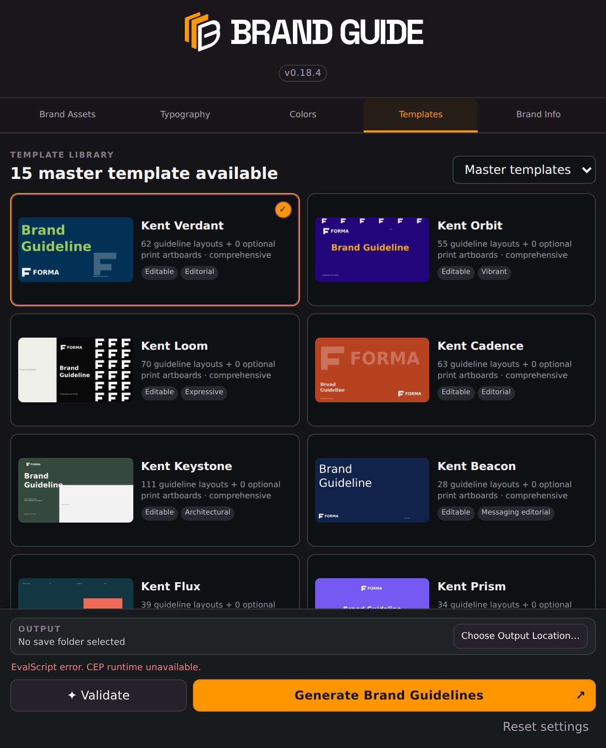The image size is (606, 748).
Task: Click the Kent Flux title
Action: coord(171,587)
